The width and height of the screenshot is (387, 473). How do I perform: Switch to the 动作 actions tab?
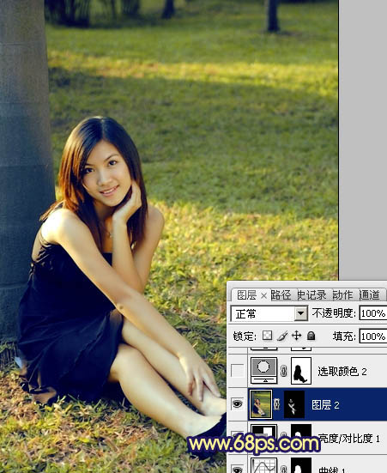[342, 295]
